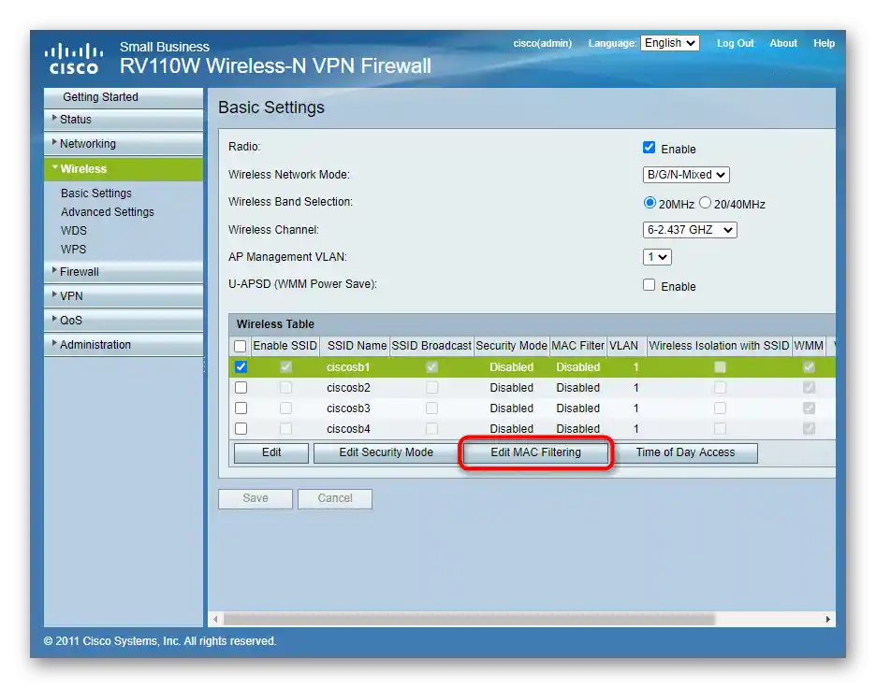
Task: Expand the QoS menu section
Action: coord(124,321)
